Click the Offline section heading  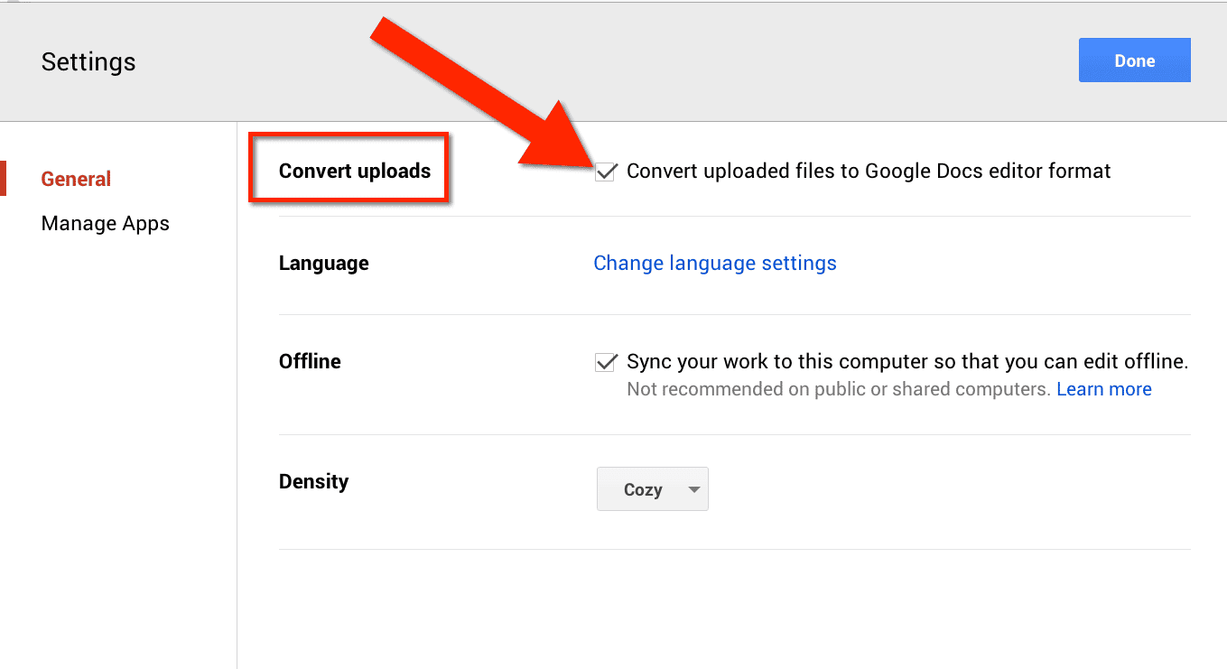click(x=310, y=361)
